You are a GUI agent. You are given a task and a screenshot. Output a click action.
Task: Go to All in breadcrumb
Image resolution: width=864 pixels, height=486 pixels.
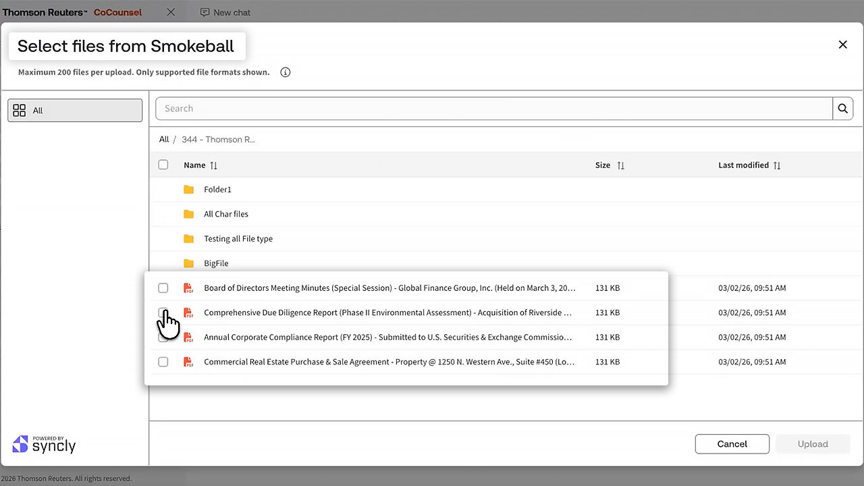[x=164, y=140]
